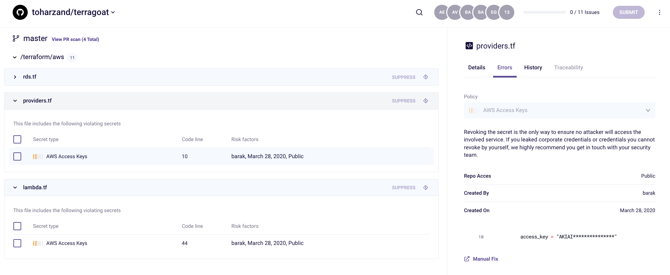Open the AWS Access Keys policy dropdown
This screenshot has width=670, height=275.
(x=559, y=110)
